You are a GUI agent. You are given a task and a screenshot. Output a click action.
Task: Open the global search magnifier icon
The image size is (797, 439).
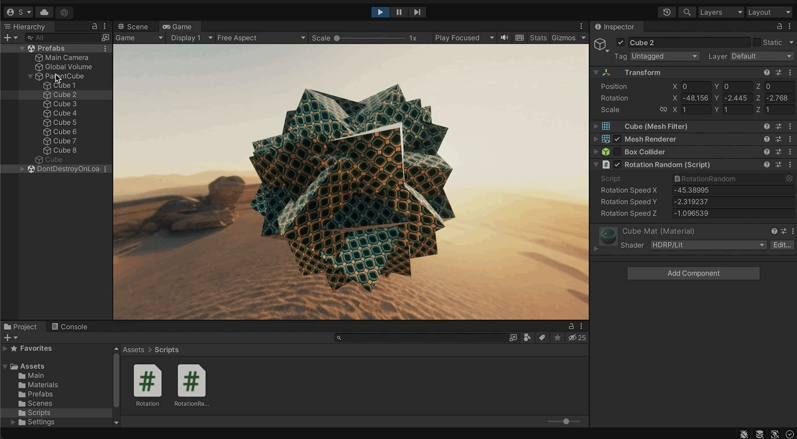tap(687, 12)
